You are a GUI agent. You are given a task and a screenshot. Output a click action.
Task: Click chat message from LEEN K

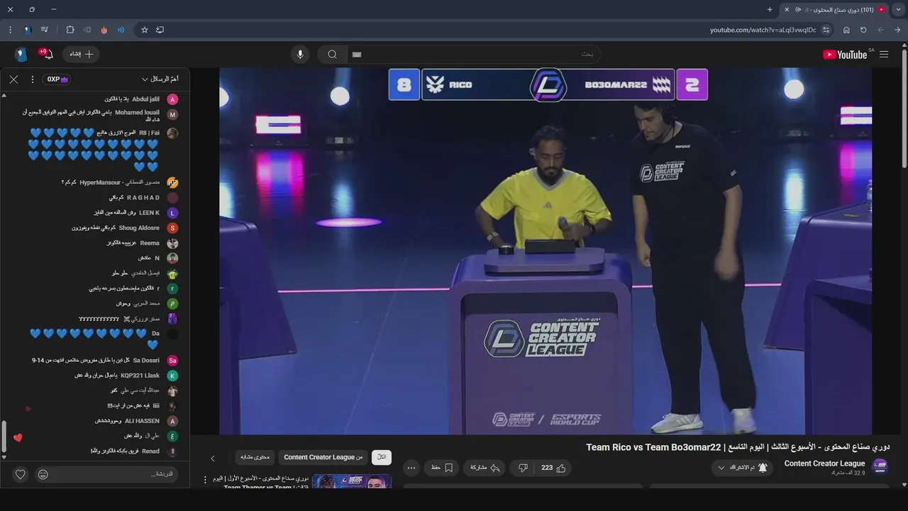point(127,213)
